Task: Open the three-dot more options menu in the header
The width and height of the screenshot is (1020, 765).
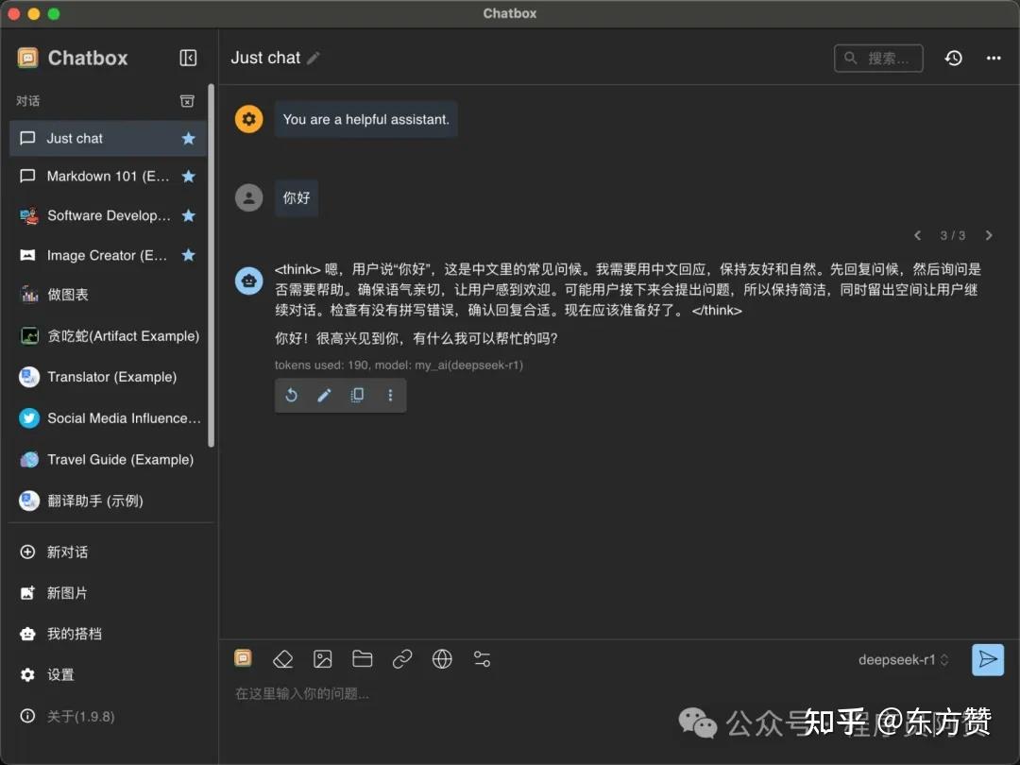Action: coord(994,58)
